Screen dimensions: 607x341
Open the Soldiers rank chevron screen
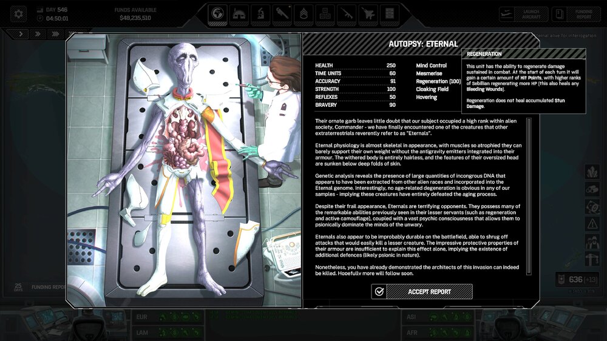303,14
